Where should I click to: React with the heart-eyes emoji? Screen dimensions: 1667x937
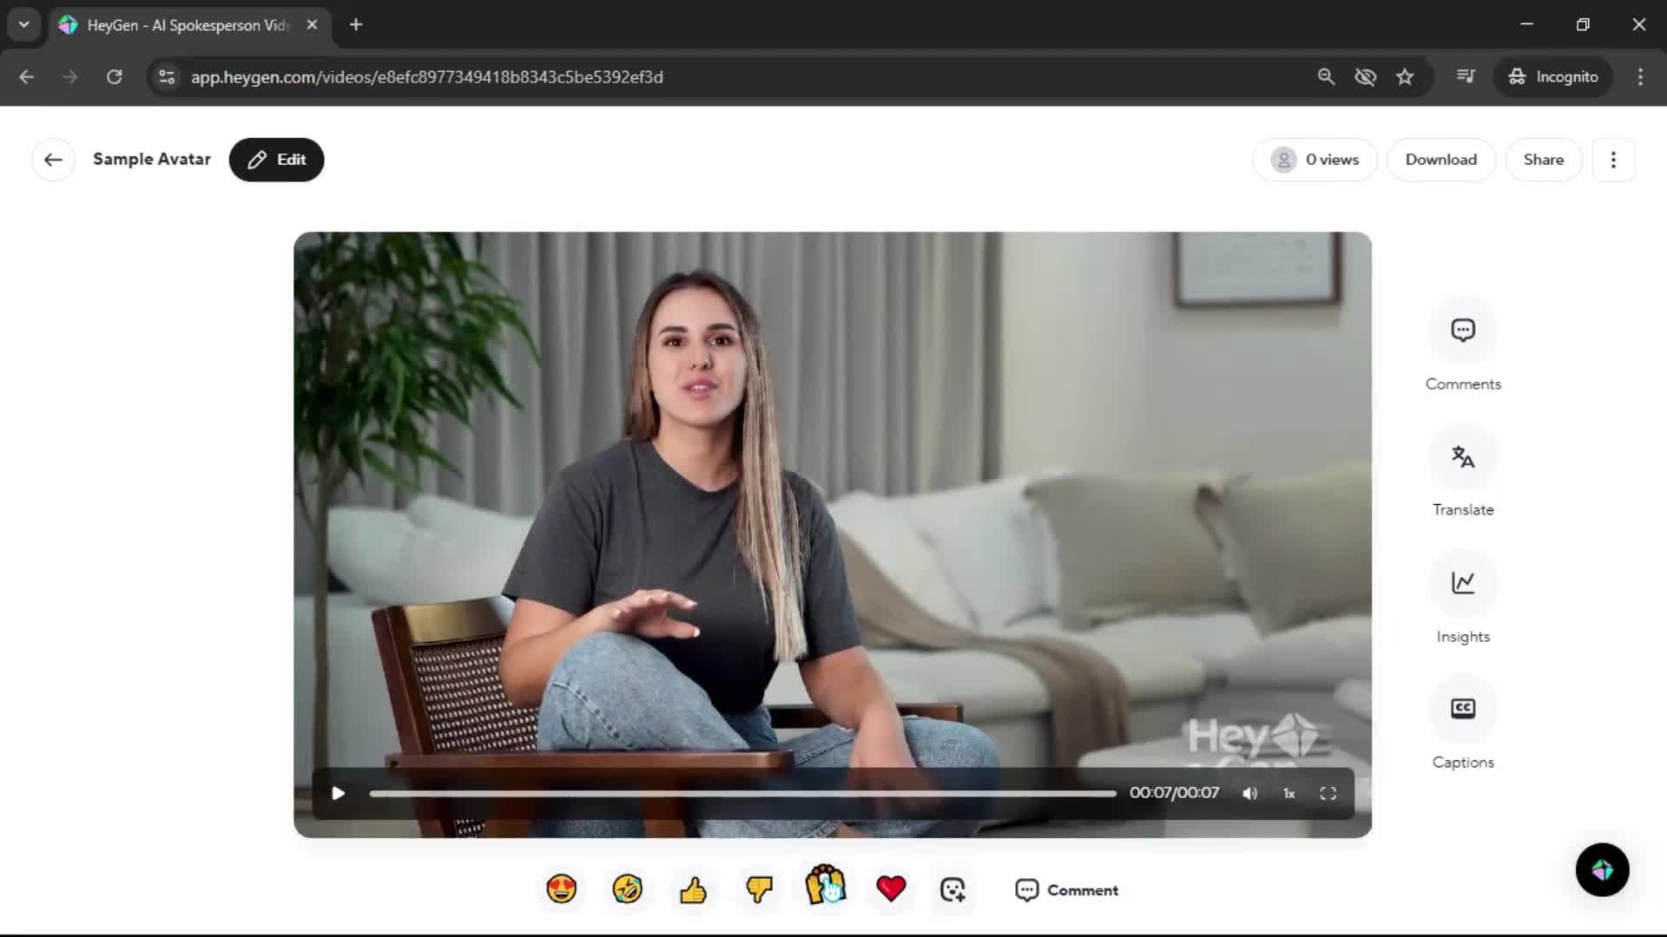pos(562,889)
